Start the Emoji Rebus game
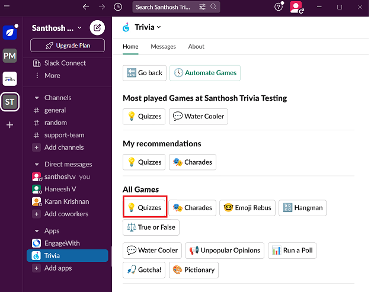This screenshot has height=292, width=371. (x=247, y=208)
